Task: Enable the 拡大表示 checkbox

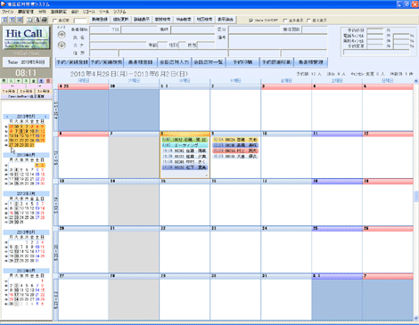Action: point(308,20)
